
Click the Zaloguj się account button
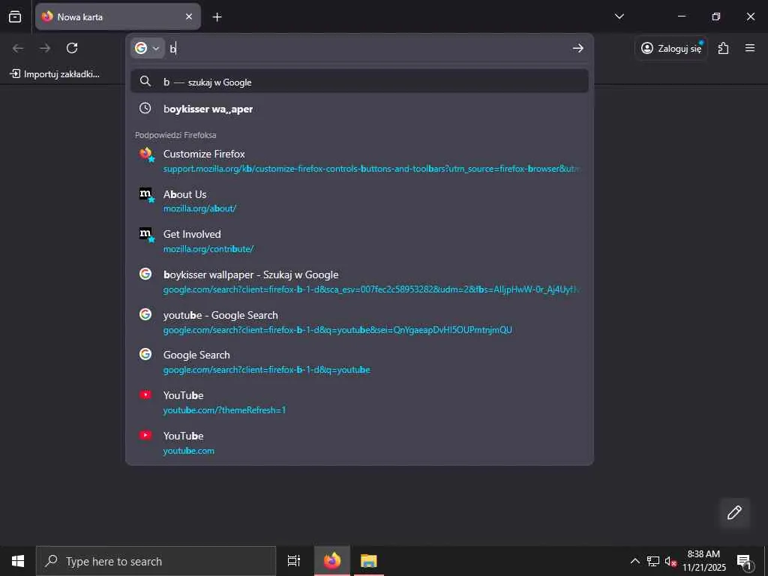671,48
